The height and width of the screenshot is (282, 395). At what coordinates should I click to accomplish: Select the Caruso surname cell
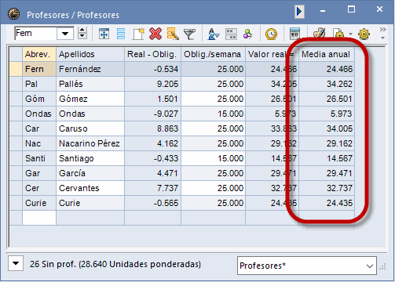pyautogui.click(x=90, y=128)
